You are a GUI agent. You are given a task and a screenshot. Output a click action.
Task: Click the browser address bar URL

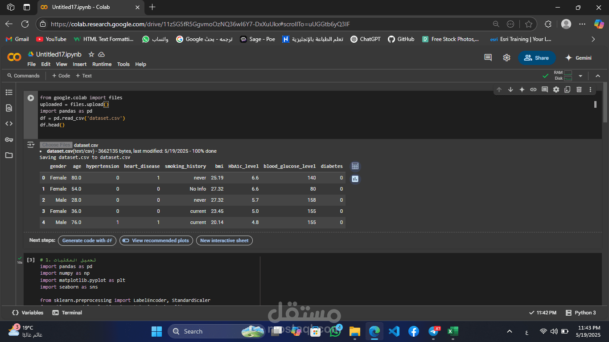(x=201, y=24)
